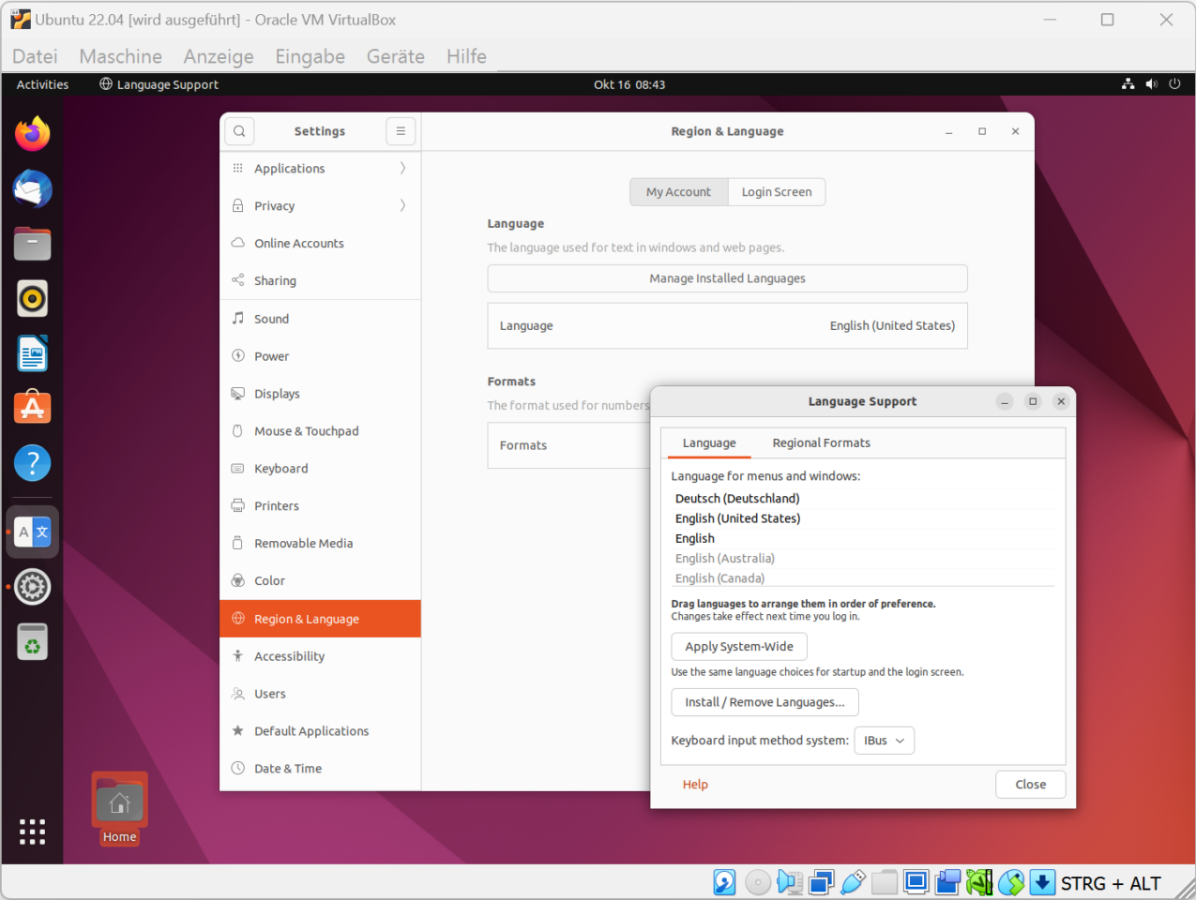Select the Sound settings entry
This screenshot has width=1196, height=900.
coord(270,318)
